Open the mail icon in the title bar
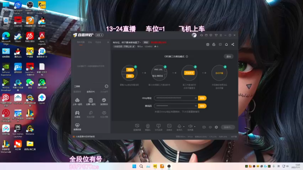Image resolution: width=303 pixels, height=170 pixels. 206,35
